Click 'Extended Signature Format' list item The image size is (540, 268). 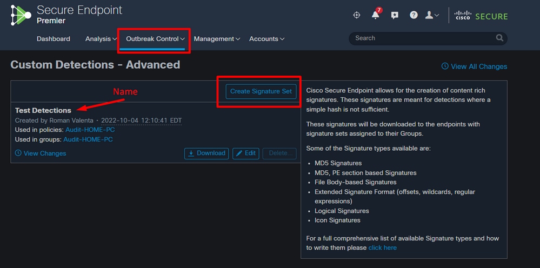tap(395, 197)
